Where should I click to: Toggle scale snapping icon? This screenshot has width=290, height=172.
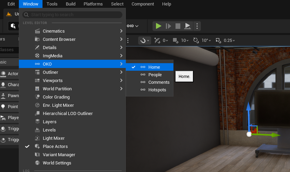pos(218,41)
